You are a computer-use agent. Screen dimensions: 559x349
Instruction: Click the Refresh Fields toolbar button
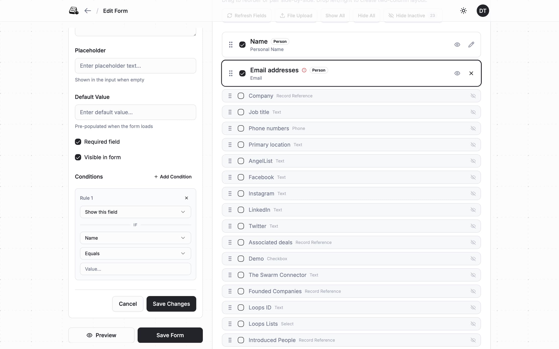tap(247, 16)
